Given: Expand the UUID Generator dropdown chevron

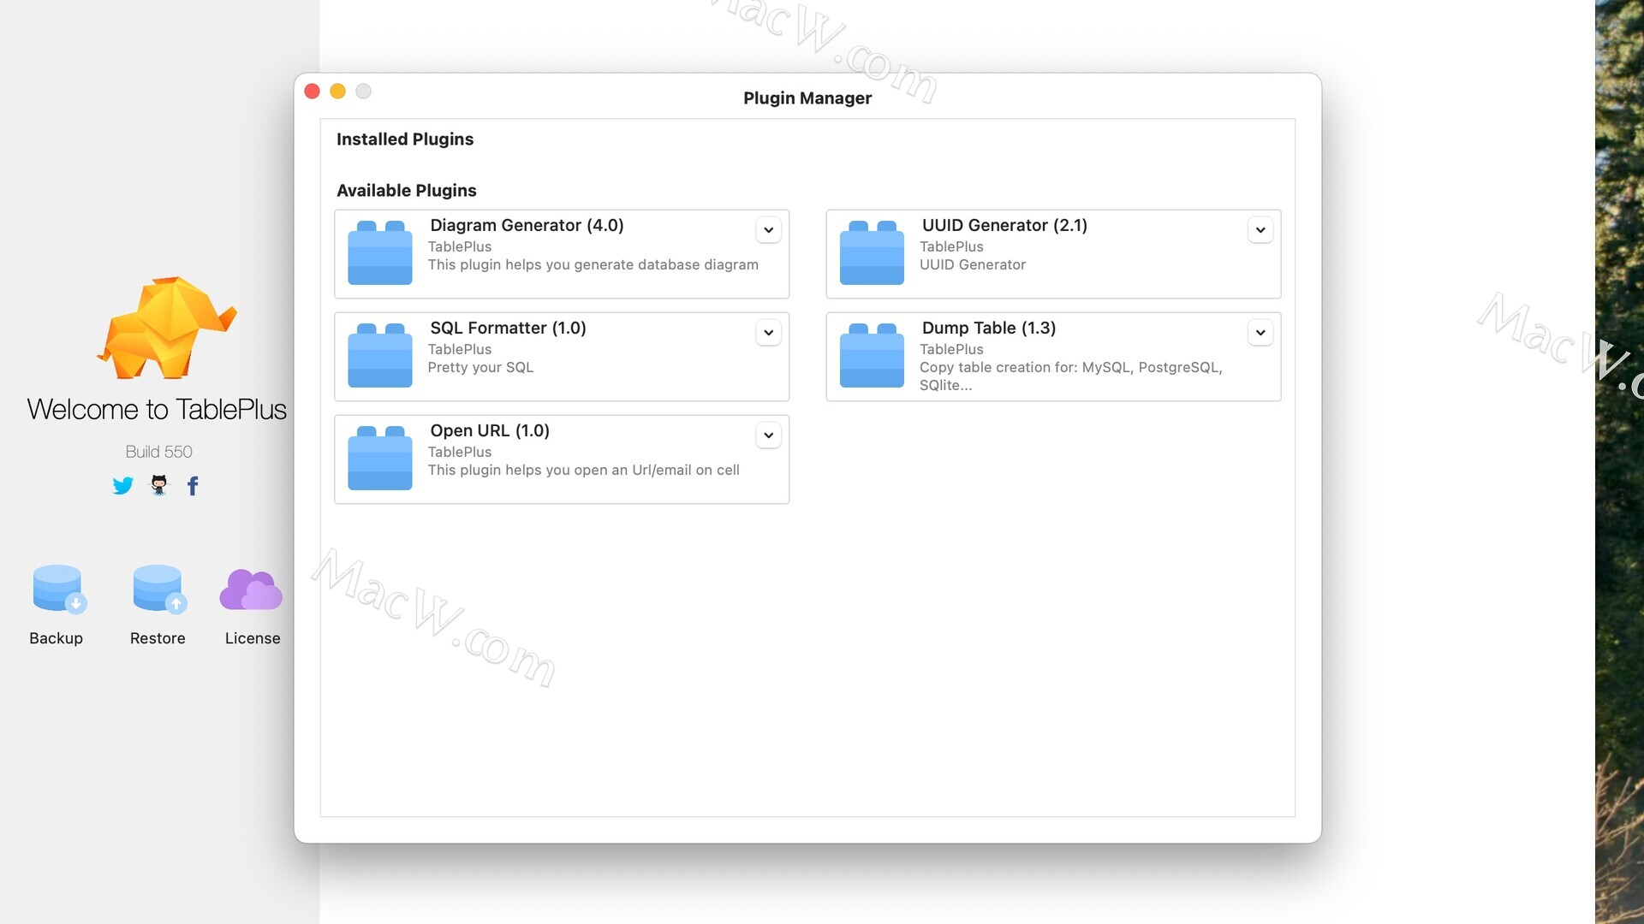Looking at the screenshot, I should (1260, 230).
